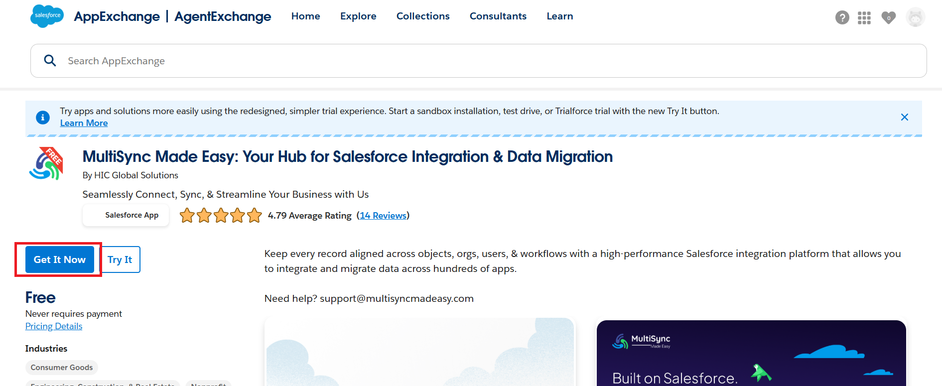Dismiss the trial experience banner
942x386 pixels.
[905, 117]
